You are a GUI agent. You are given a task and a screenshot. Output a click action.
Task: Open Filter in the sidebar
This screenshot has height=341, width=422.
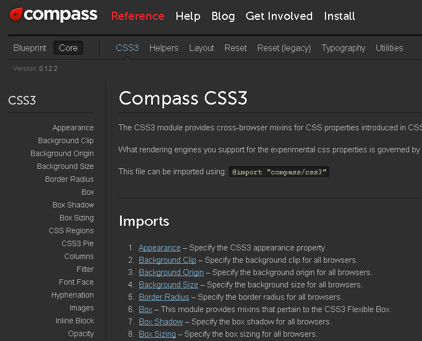coord(85,269)
